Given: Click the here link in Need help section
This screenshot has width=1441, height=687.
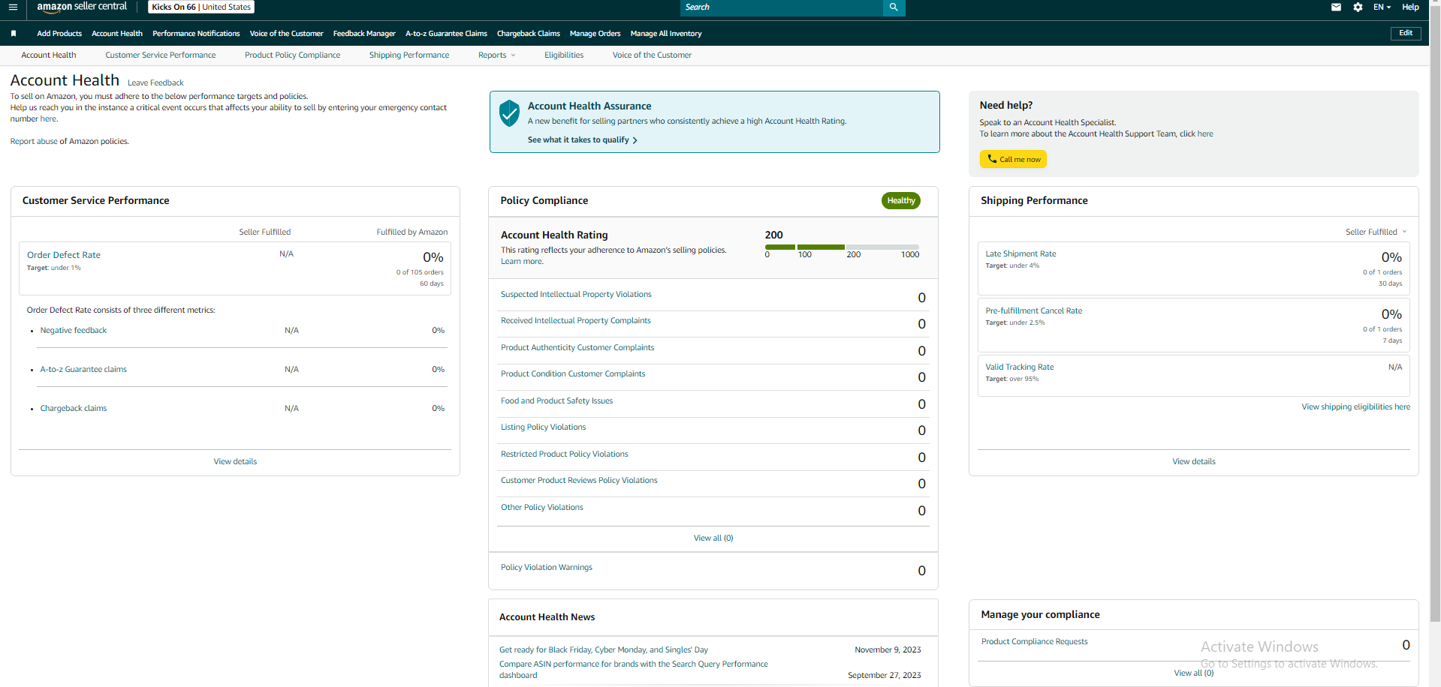Looking at the screenshot, I should [x=1205, y=134].
